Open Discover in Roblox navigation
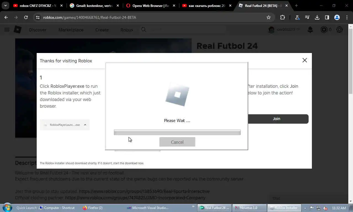This screenshot has width=353, height=212. click(38, 30)
